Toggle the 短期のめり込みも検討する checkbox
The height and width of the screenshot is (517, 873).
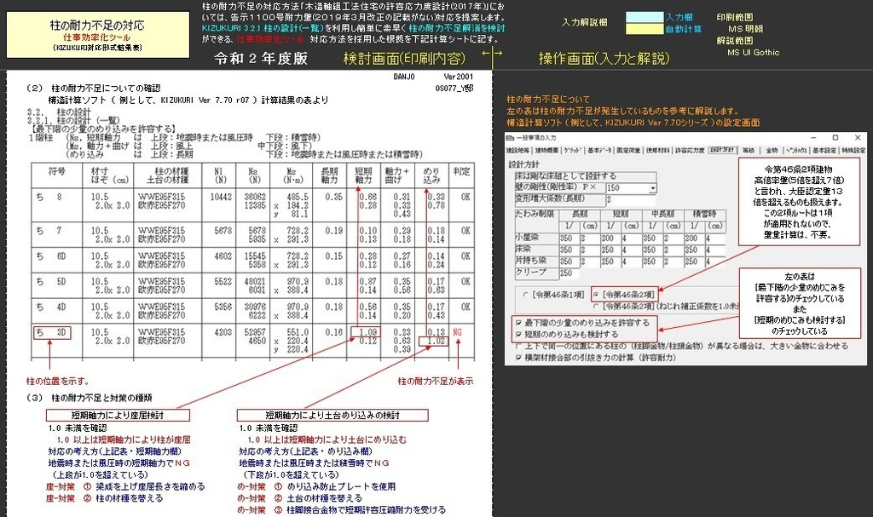pyautogui.click(x=518, y=333)
